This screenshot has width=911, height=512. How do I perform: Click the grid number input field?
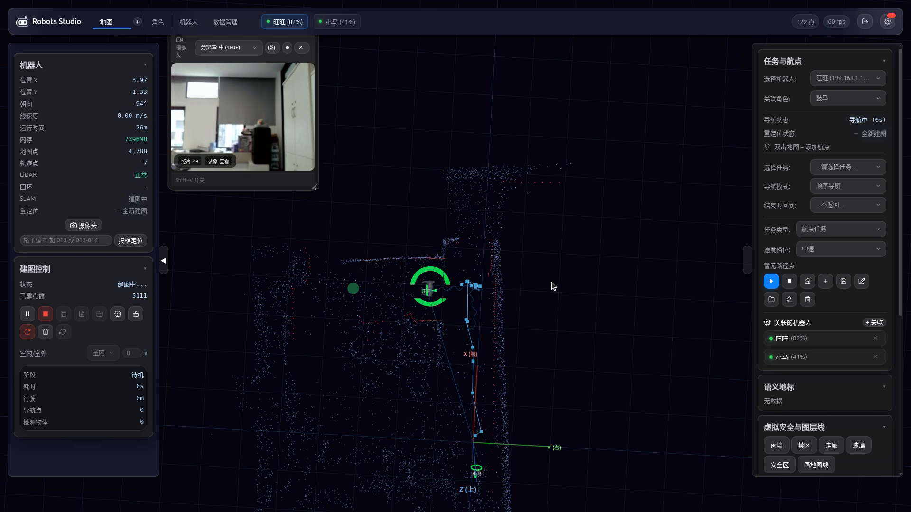click(66, 240)
